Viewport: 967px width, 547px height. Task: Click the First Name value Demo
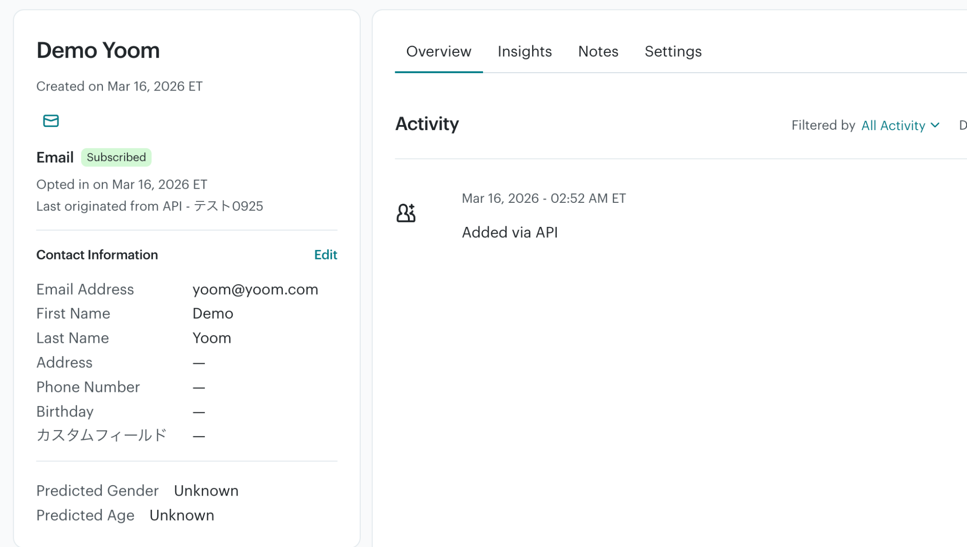(212, 314)
